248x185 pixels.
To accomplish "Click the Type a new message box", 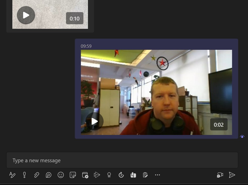I will pyautogui.click(x=122, y=160).
